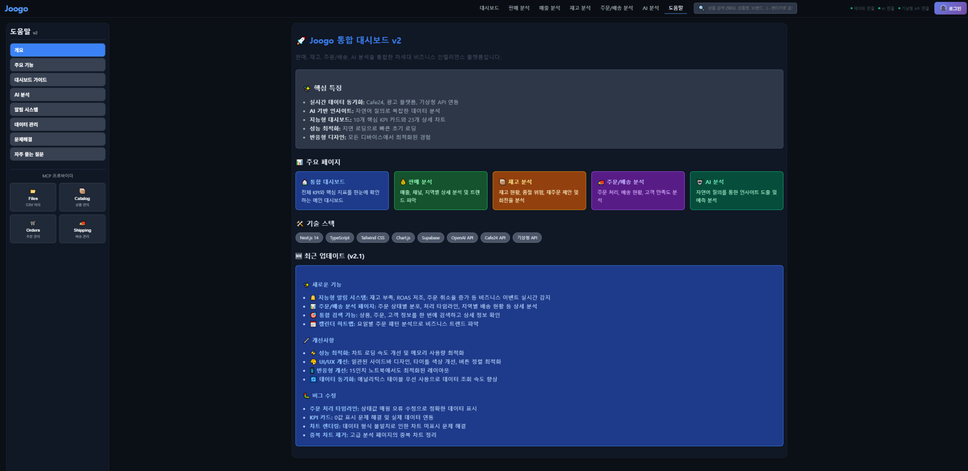The image size is (968, 471).
Task: Click the box icon on the 재고 분석 card
Action: (x=502, y=182)
